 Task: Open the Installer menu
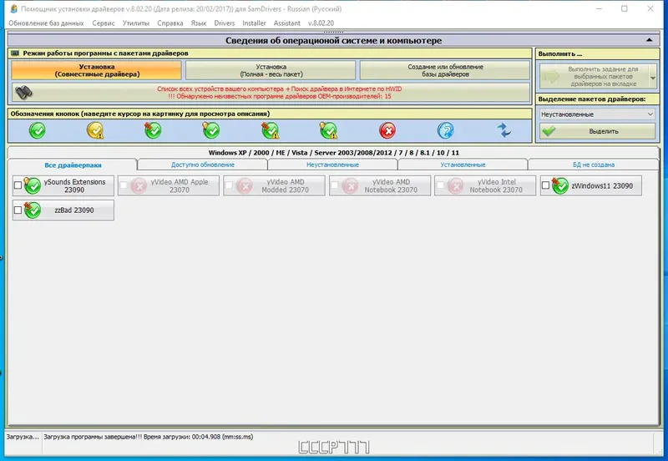pos(254,23)
